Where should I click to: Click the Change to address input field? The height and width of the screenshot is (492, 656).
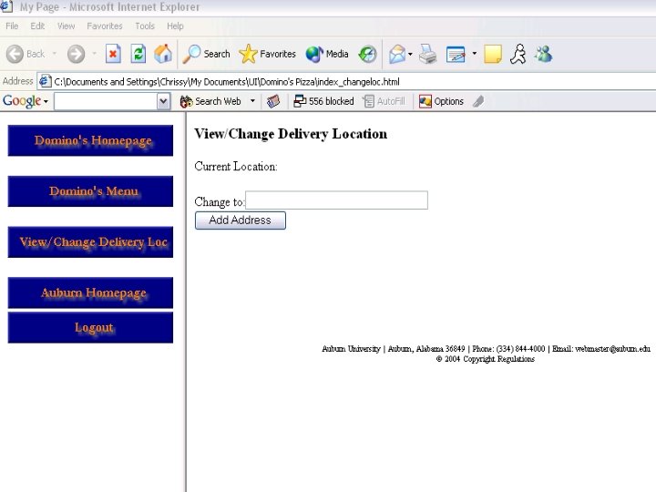click(x=336, y=200)
